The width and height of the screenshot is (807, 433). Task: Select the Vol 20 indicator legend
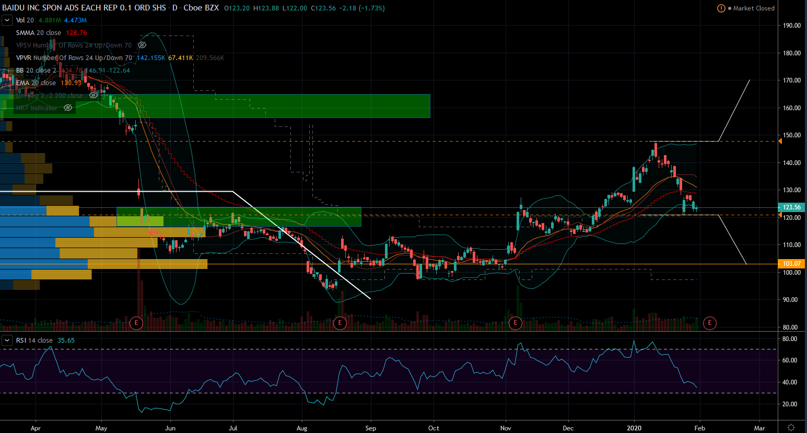click(25, 20)
